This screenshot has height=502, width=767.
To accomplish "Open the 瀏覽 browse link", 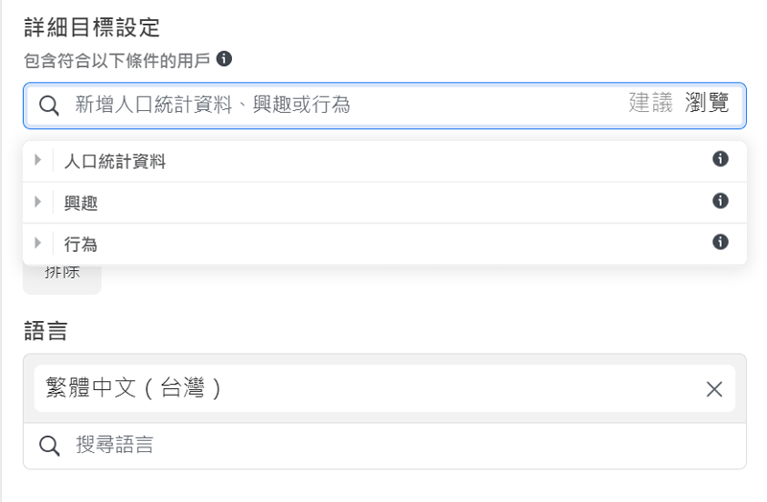I will click(708, 103).
